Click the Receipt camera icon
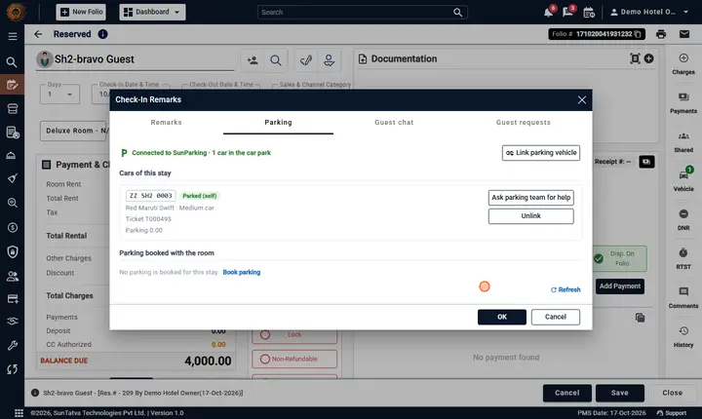This screenshot has height=419, width=702. pos(646,162)
